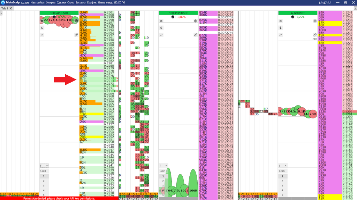Open the Вочлист menu

(81, 3)
